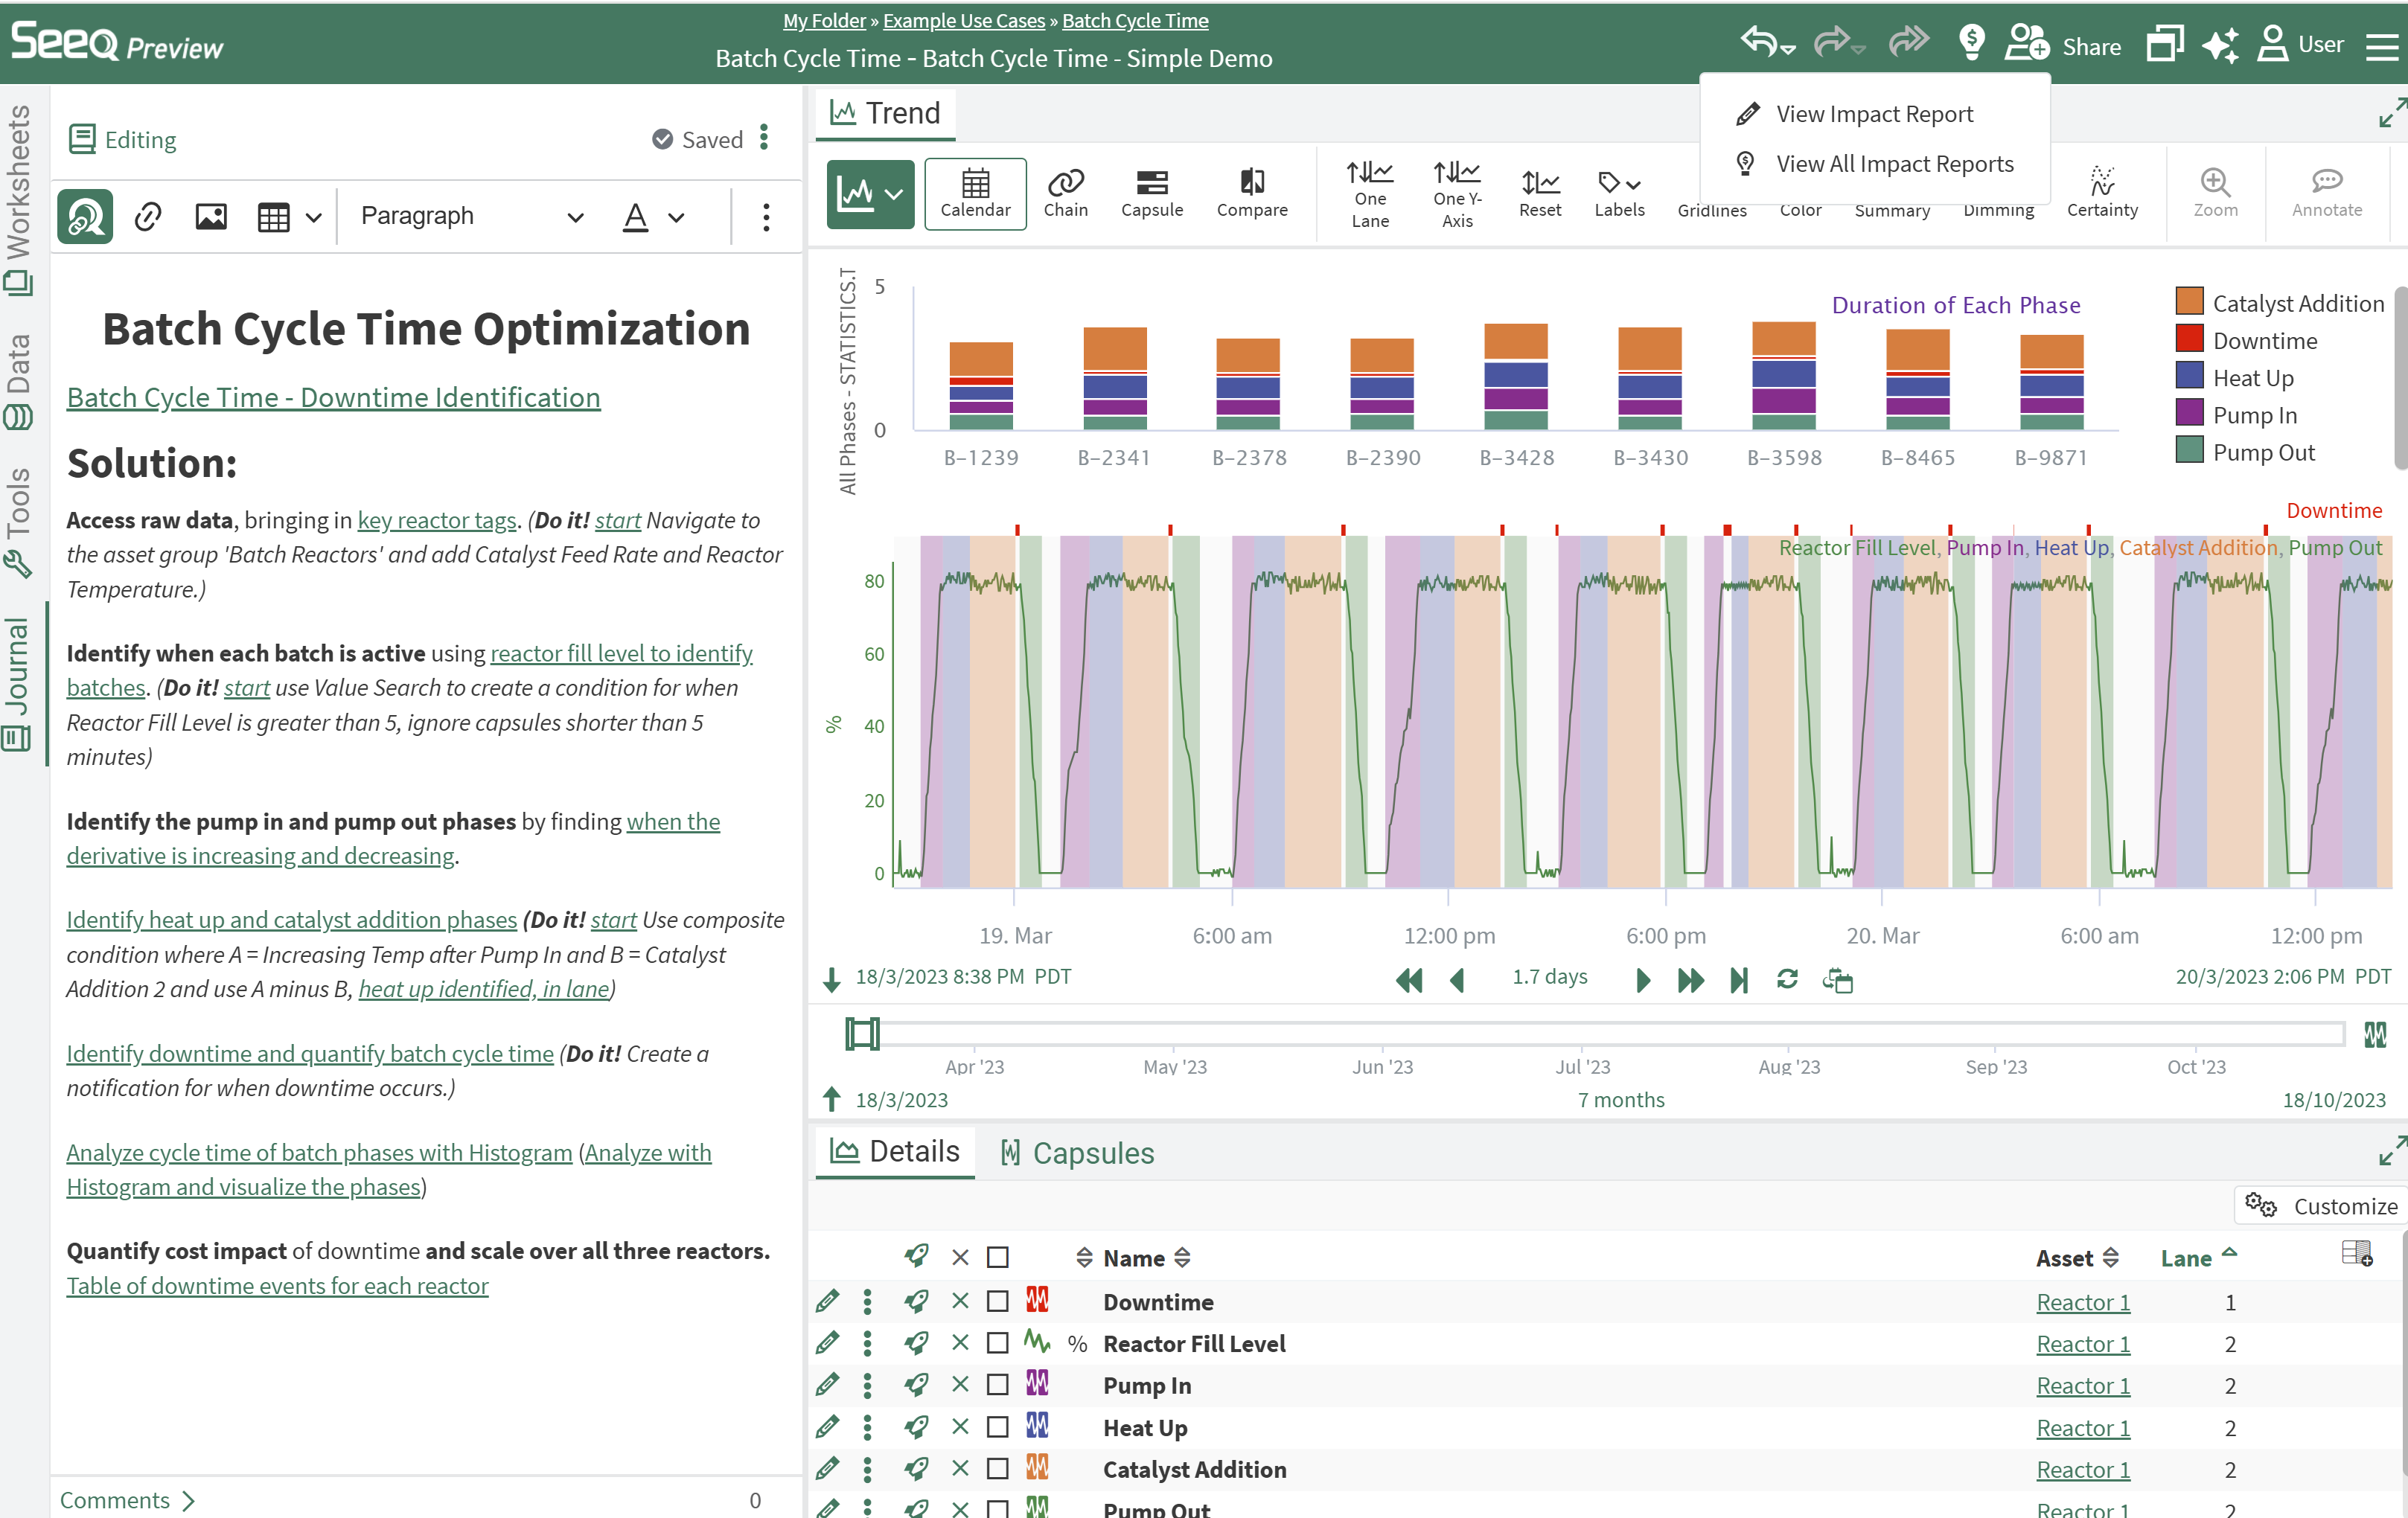
Task: Expand the Labels dropdown
Action: (1618, 193)
